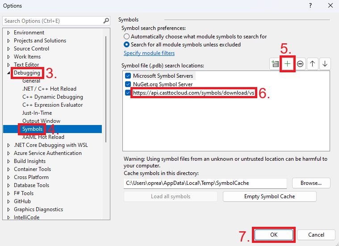
Task: Open the Just-In-Time debugging page
Action: (37, 113)
